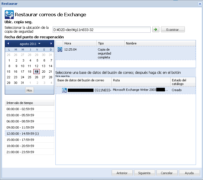Close the Restaurar dialog window
The width and height of the screenshot is (203, 180).
[199, 4]
